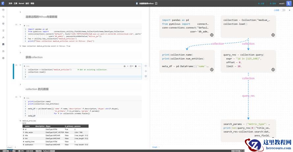The height and width of the screenshot is (152, 293).
Task: Expand the '获得collection' markdown section
Action: (20, 52)
